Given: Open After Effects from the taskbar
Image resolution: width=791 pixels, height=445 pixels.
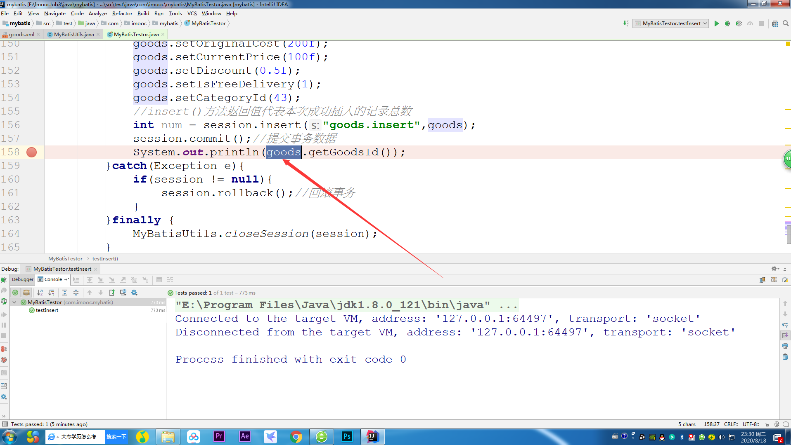Looking at the screenshot, I should coord(245,436).
